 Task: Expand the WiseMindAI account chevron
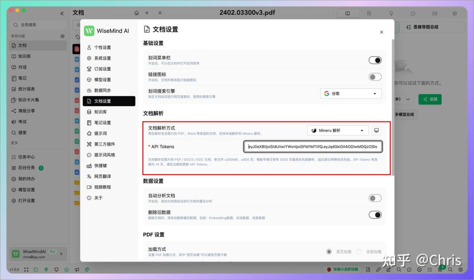(61, 254)
